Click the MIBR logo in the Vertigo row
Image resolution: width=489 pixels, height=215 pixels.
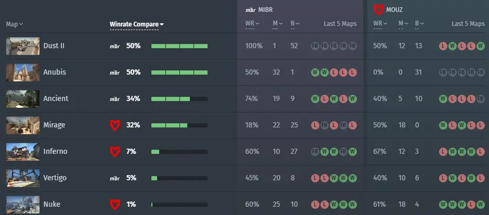114,178
